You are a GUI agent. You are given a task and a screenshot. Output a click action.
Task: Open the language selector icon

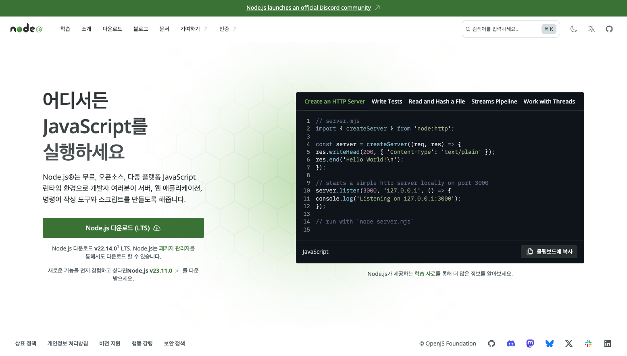(x=592, y=29)
